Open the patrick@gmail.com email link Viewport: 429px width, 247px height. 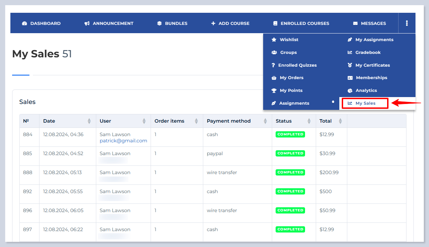click(x=123, y=141)
